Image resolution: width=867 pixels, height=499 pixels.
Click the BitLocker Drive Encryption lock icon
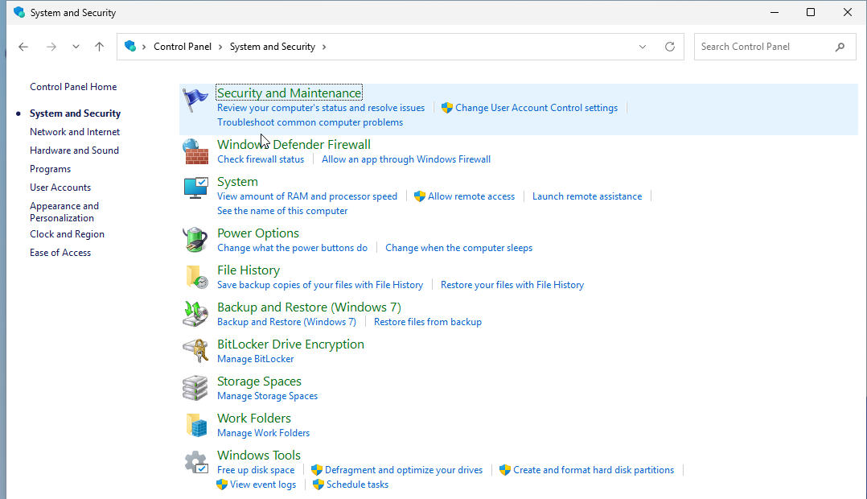click(195, 351)
